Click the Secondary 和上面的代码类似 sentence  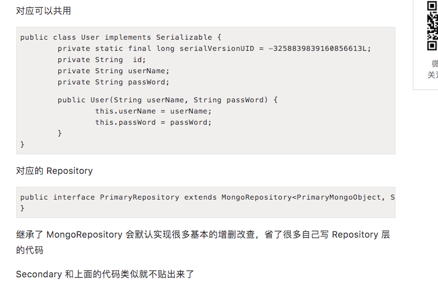tap(105, 275)
